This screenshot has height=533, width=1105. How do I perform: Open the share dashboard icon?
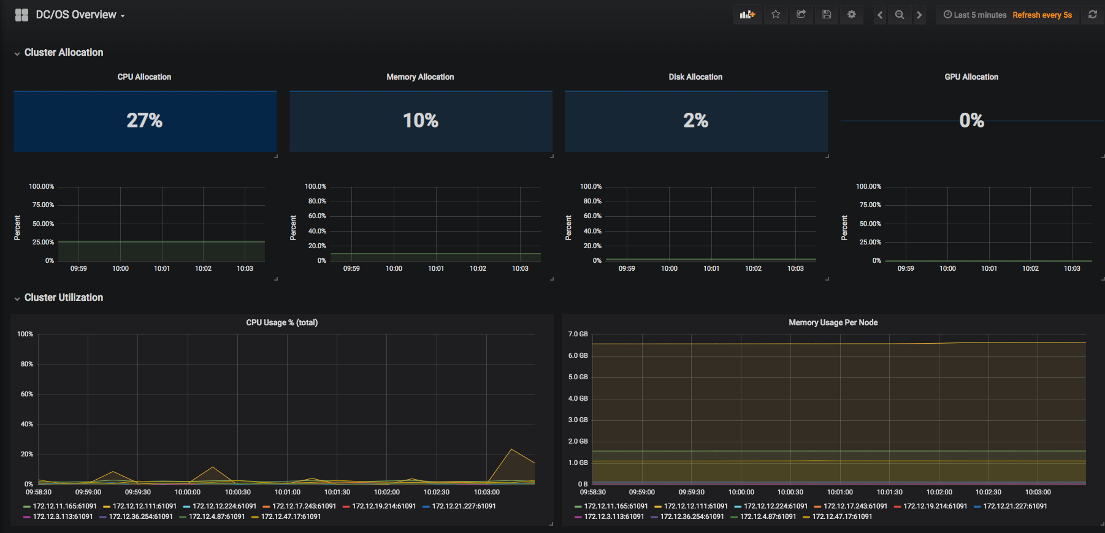[801, 15]
